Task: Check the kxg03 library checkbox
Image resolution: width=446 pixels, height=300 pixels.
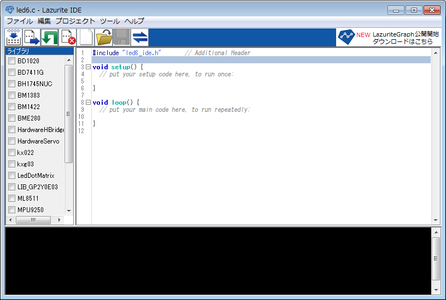Action: [x=11, y=164]
